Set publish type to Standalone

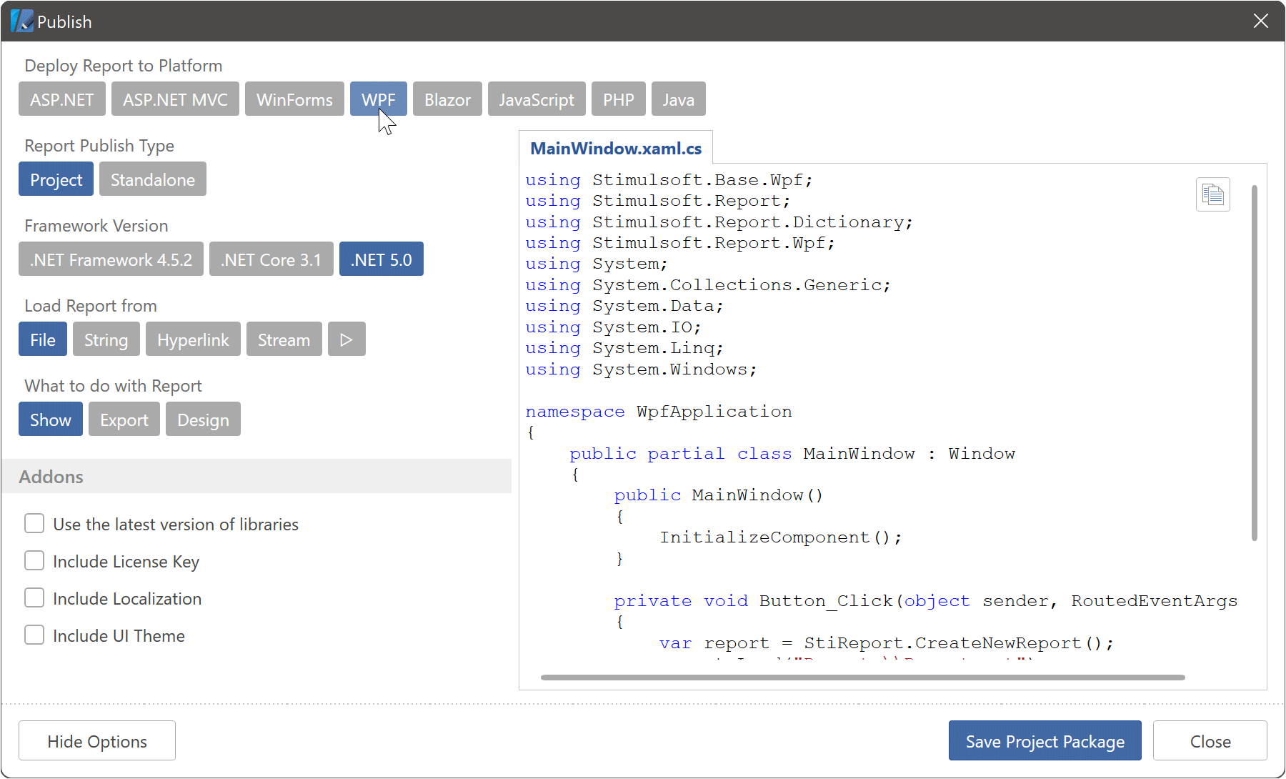coord(153,179)
